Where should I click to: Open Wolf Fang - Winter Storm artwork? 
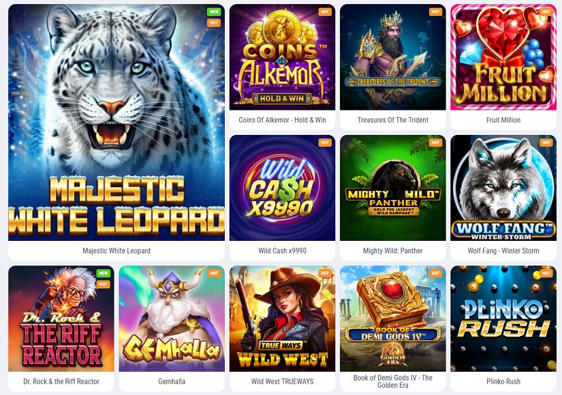click(x=503, y=188)
